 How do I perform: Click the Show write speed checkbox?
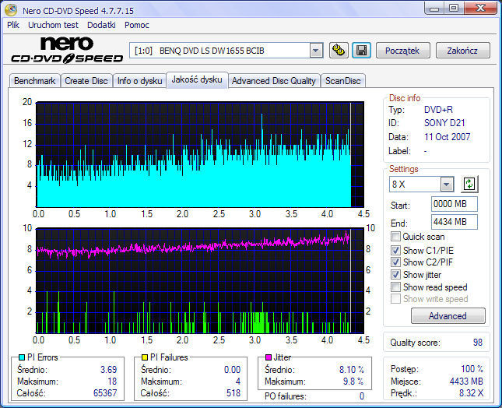click(x=395, y=299)
